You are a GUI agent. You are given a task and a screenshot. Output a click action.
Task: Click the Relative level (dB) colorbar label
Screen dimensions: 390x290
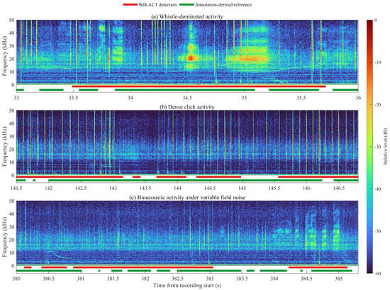[385, 147]
